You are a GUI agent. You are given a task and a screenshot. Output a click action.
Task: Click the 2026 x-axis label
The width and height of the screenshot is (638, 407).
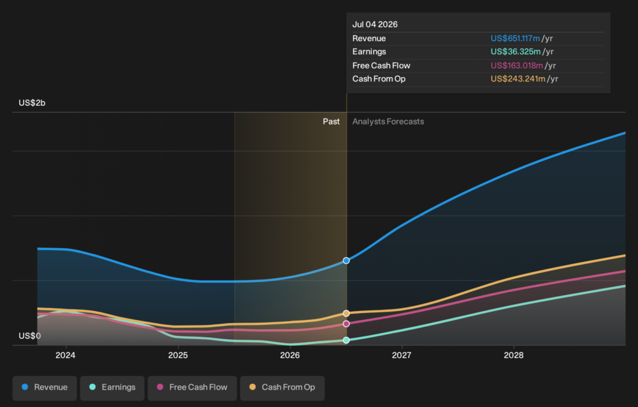290,355
